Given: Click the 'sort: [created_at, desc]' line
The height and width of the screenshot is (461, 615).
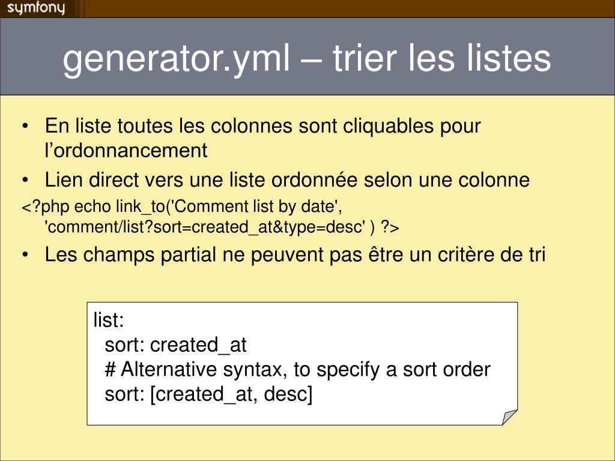Looking at the screenshot, I should coord(208,394).
